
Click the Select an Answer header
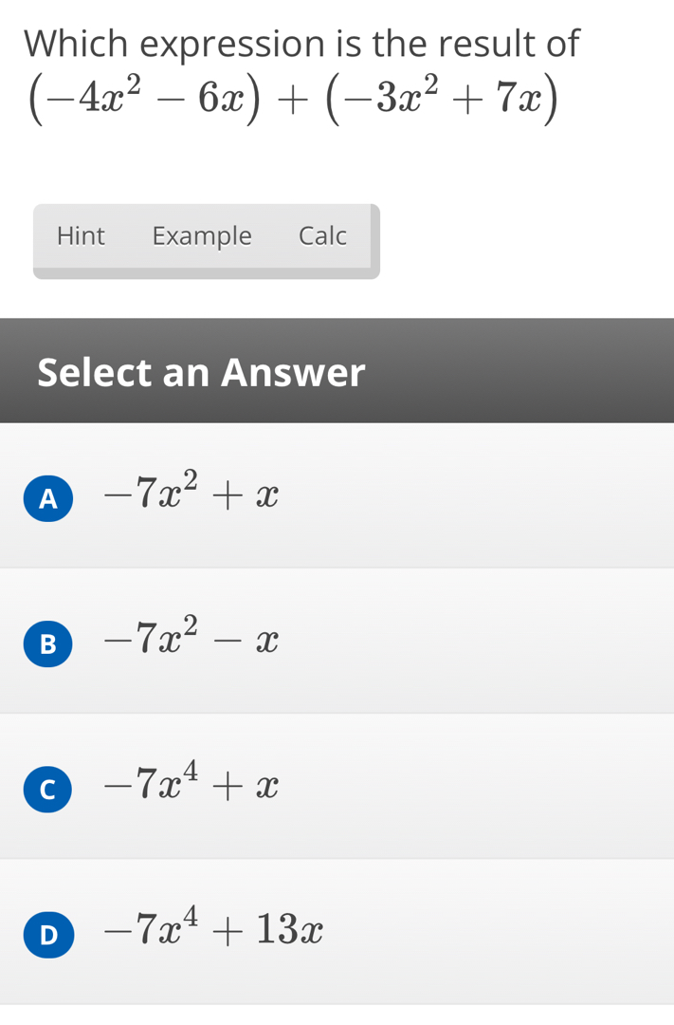pos(201,372)
